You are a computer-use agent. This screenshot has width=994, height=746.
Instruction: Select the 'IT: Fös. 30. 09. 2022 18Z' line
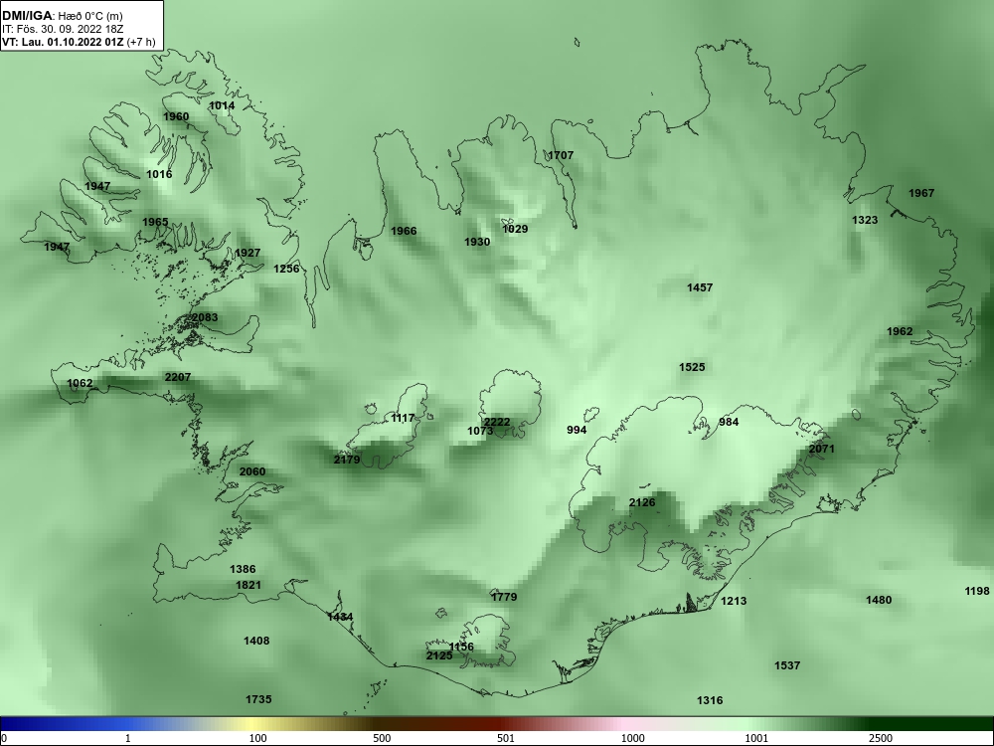pos(62,29)
